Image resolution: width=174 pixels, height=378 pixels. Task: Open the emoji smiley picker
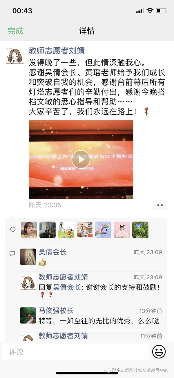pos(159,352)
